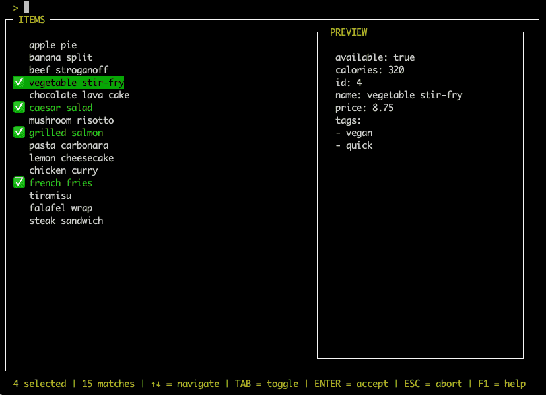546x395 pixels.
Task: Select the steak sandwich item
Action: point(66,221)
